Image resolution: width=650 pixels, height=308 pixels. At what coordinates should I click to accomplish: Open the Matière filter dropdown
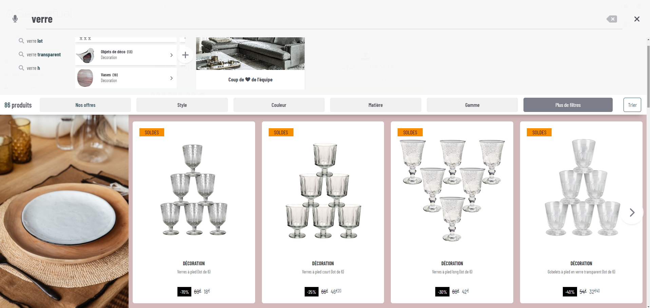375,105
